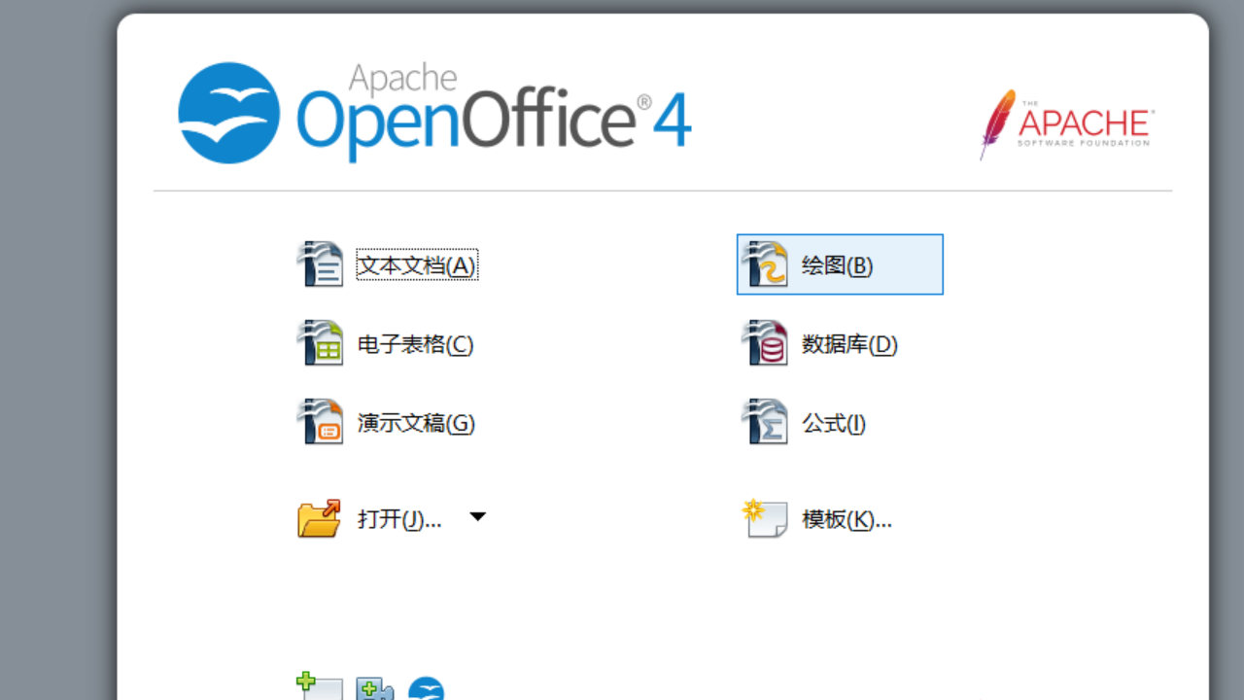
Task: Click the 打开(J)... folder button
Action: (370, 519)
